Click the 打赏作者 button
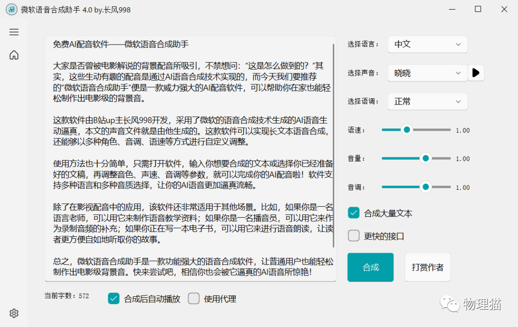This screenshot has height=327, width=518. 427,267
